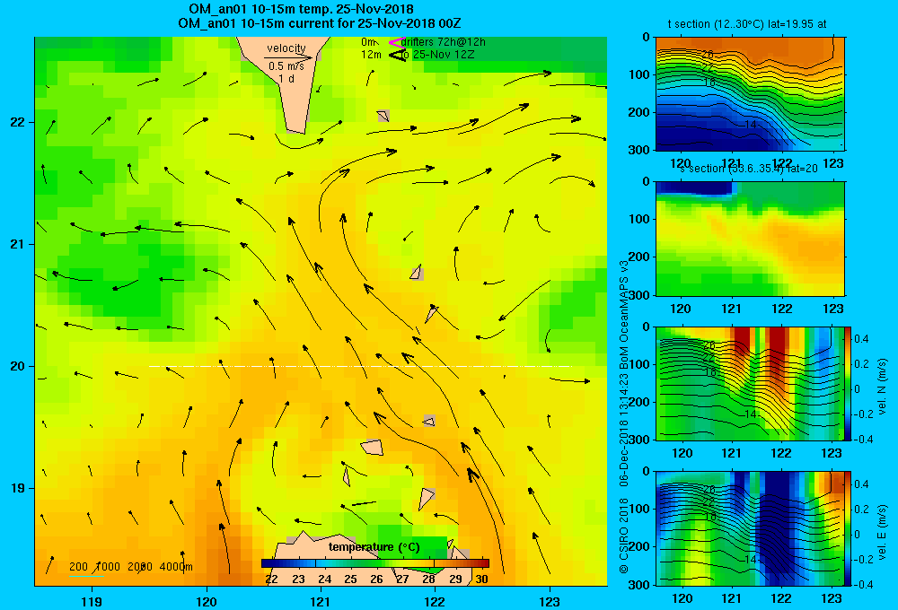Click the temperature color bar value 22

(x=271, y=579)
